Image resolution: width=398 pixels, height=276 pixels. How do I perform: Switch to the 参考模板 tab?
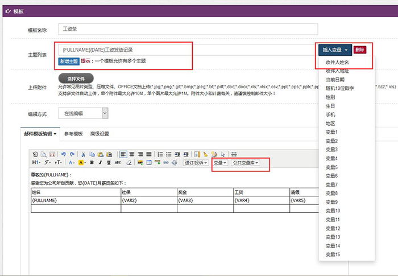(73, 134)
